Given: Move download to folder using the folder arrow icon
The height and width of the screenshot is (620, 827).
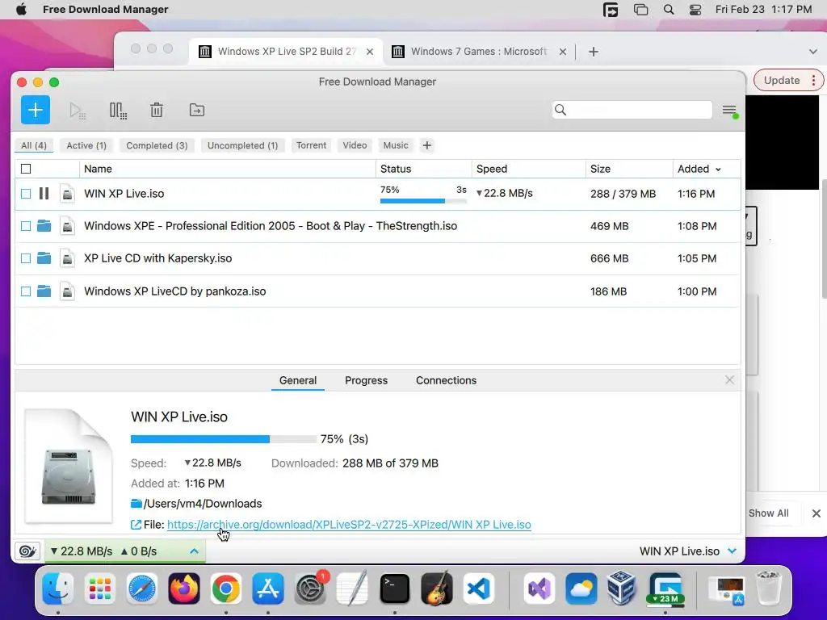Looking at the screenshot, I should 197,110.
